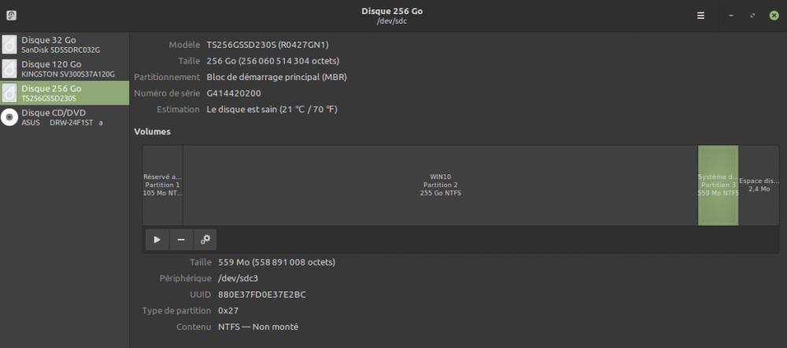The image size is (787, 348).
Task: Open the hamburger menu in the header
Action: click(x=701, y=16)
